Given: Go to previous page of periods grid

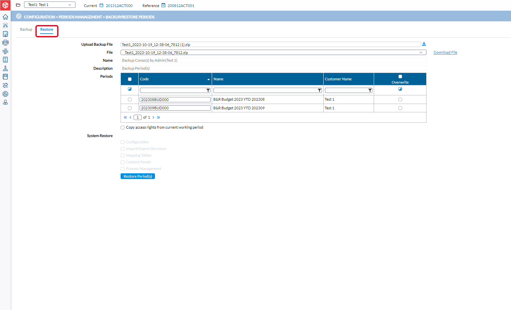Looking at the screenshot, I should [x=131, y=117].
